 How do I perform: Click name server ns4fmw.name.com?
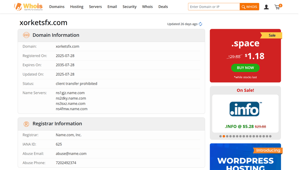(71, 109)
